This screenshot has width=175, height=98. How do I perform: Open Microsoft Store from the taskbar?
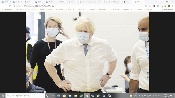[x=64, y=96]
